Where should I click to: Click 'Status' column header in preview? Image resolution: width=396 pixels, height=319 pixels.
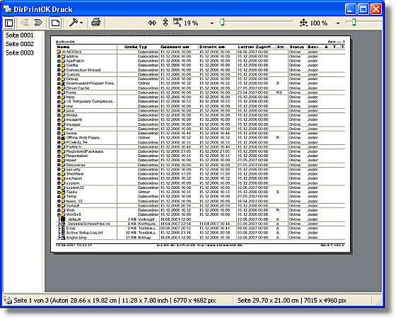[297, 47]
